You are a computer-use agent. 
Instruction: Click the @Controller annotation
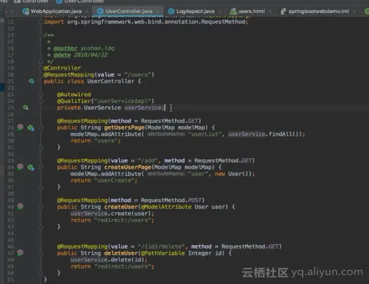click(x=62, y=68)
